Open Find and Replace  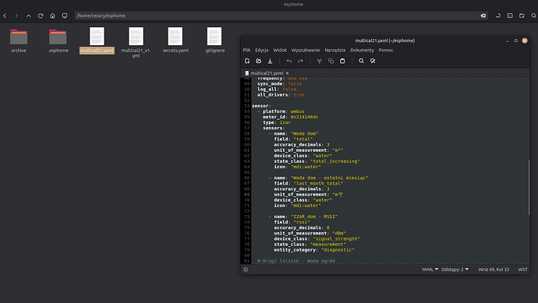click(x=373, y=61)
